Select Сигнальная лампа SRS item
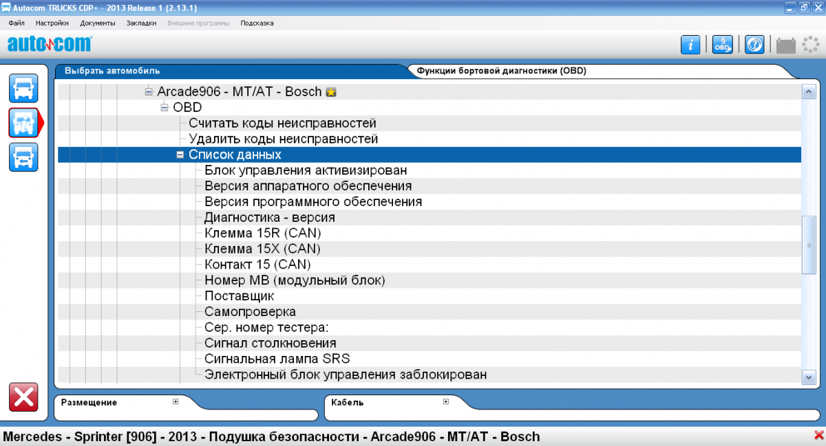 tap(277, 359)
